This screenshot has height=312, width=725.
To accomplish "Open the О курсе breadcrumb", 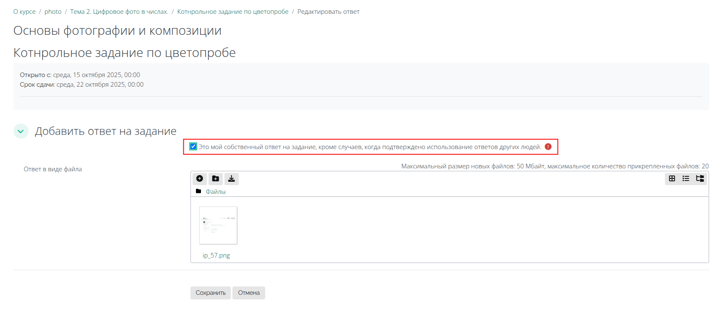I will click(x=24, y=12).
